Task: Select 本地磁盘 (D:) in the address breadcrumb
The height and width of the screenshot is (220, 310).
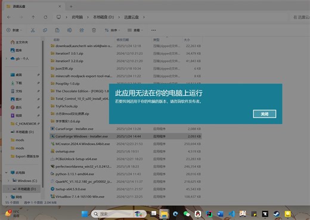Action: pos(103,17)
